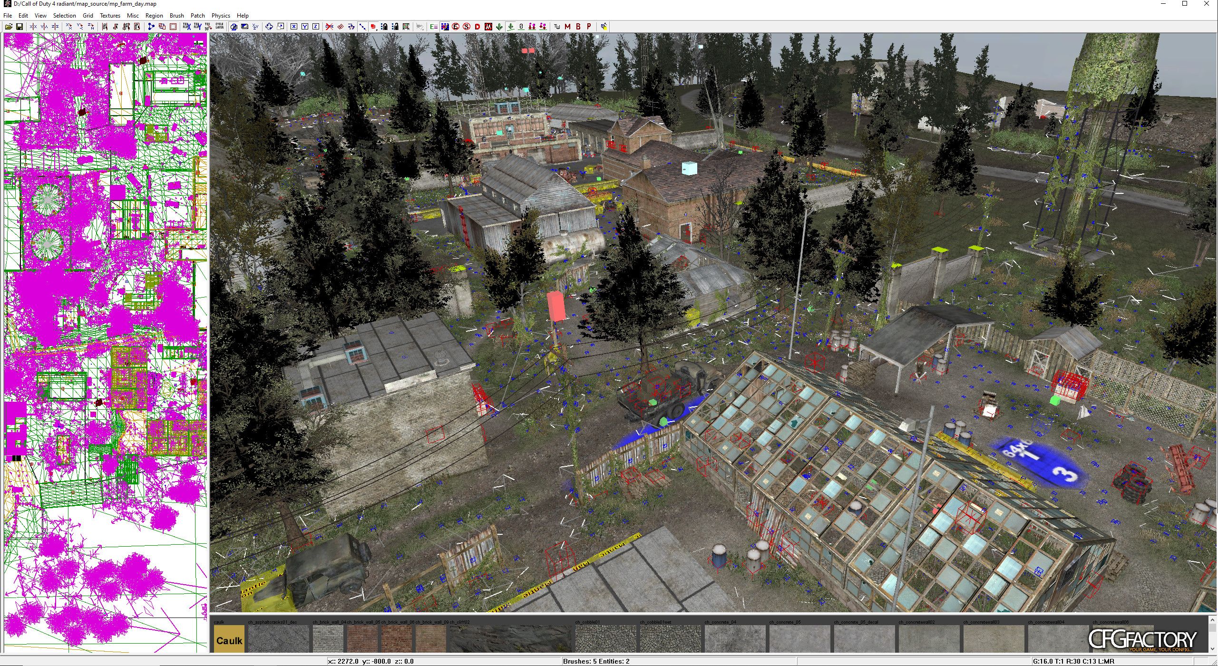Rotate selection around the X axis
1218x666 pixels.
pos(69,27)
